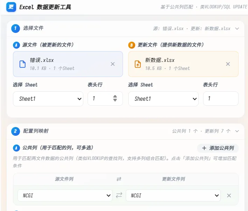Click the blue Excel update tool logo
Viewport: 248px width, 211px height.
coord(11,7)
